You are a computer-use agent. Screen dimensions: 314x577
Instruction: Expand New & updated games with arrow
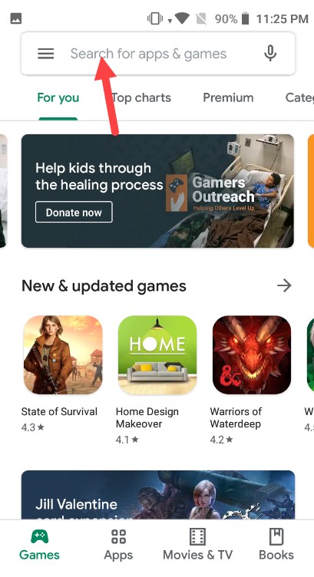284,285
